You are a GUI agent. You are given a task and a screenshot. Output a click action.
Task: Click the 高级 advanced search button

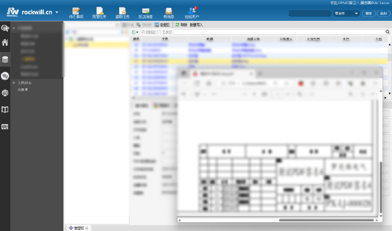[383, 13]
